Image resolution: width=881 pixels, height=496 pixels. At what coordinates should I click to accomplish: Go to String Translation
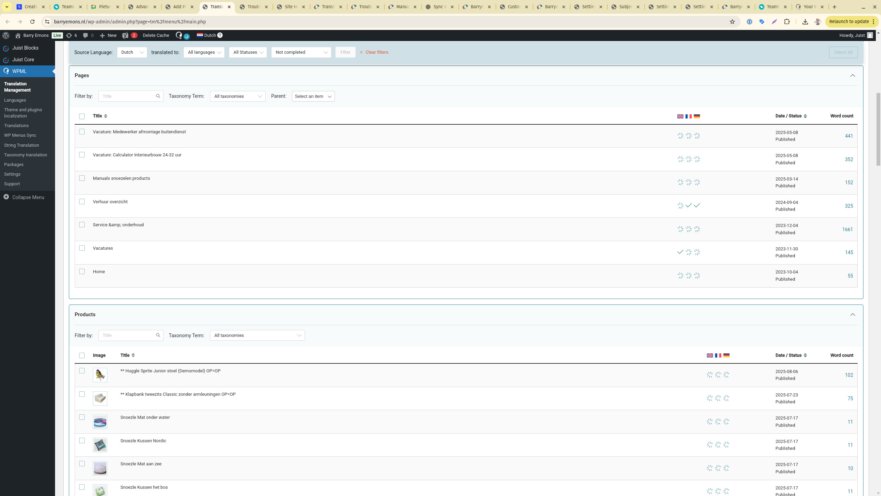22,145
